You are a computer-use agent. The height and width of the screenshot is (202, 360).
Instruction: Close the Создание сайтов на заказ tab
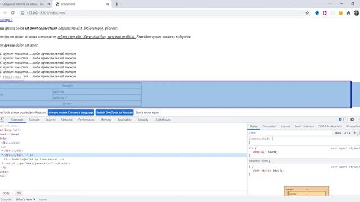pyautogui.click(x=48, y=4)
